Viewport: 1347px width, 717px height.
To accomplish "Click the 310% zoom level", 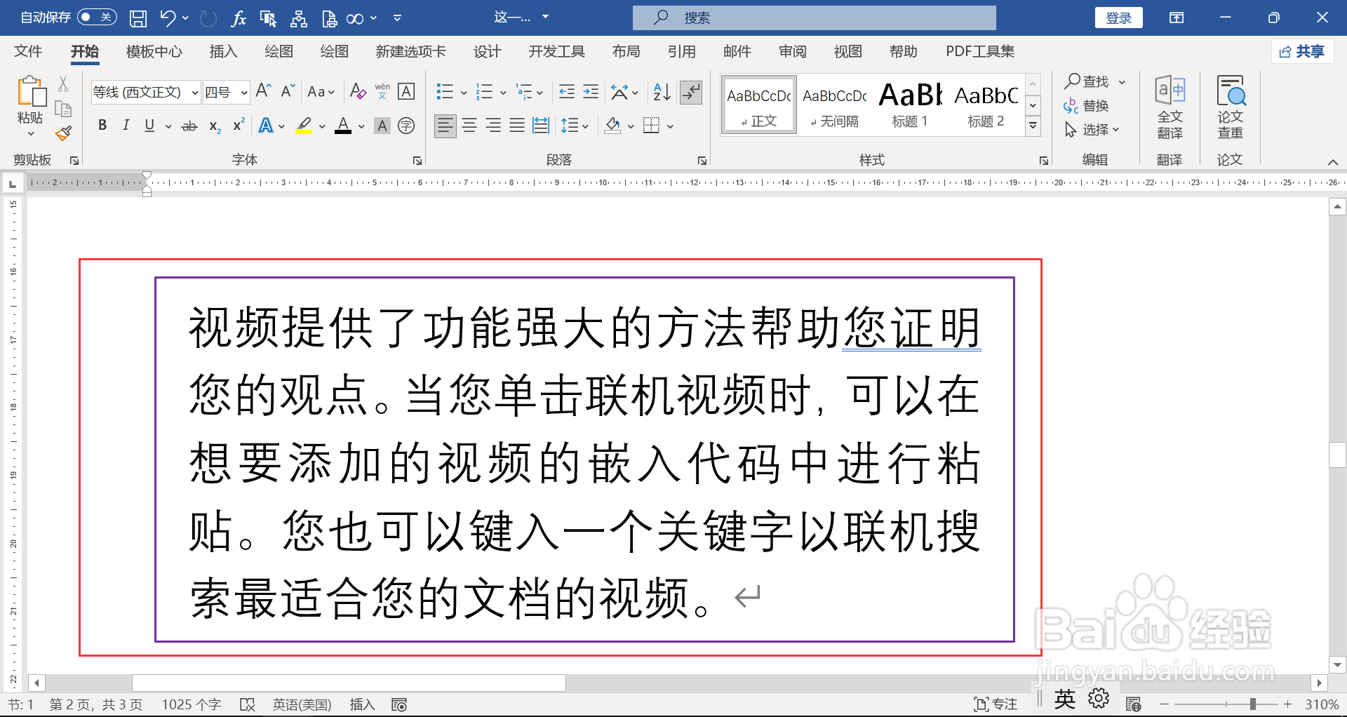I will pyautogui.click(x=1322, y=704).
